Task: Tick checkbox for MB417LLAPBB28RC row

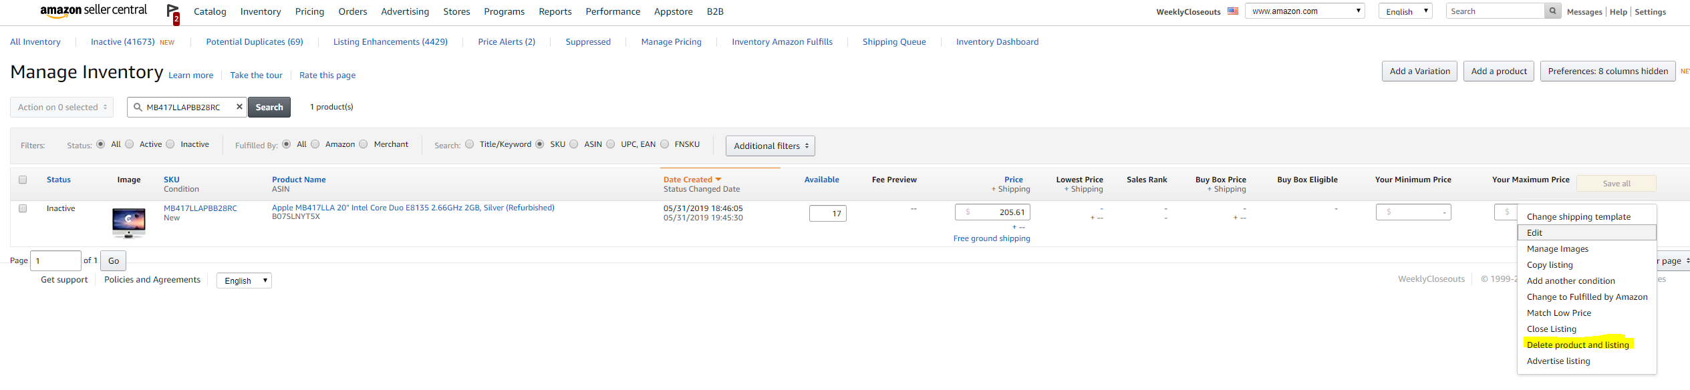Action: (23, 208)
